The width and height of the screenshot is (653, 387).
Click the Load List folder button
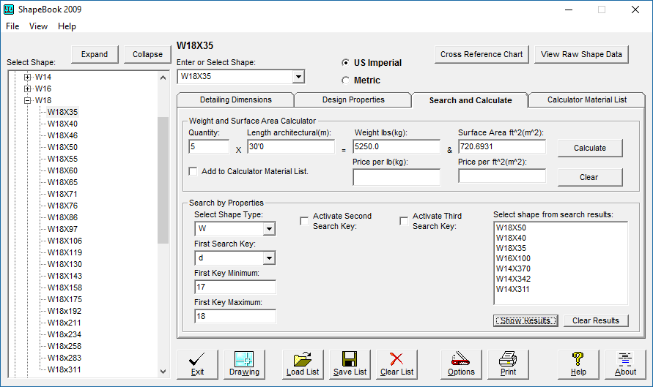(303, 364)
